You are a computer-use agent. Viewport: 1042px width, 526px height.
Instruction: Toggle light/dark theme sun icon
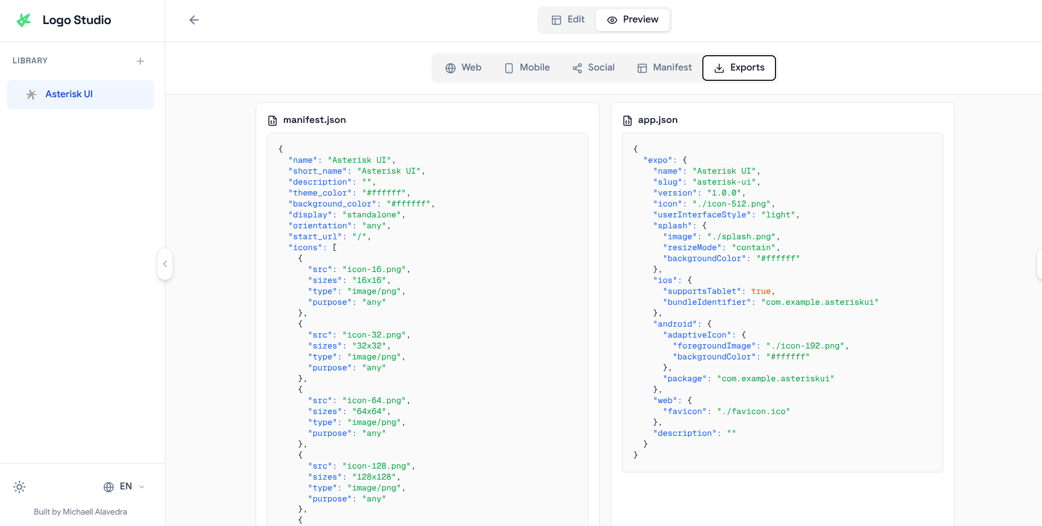click(x=20, y=487)
